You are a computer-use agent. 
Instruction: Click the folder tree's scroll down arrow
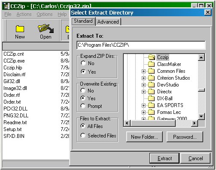coord(201,116)
